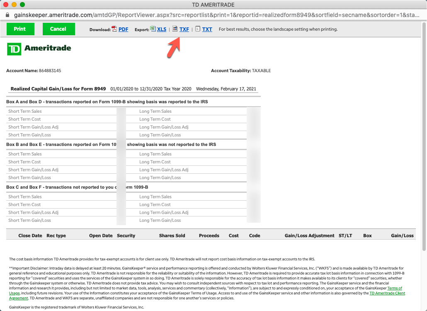427x311 pixels.
Task: Click the vertical page scrollbar
Action: [424, 136]
